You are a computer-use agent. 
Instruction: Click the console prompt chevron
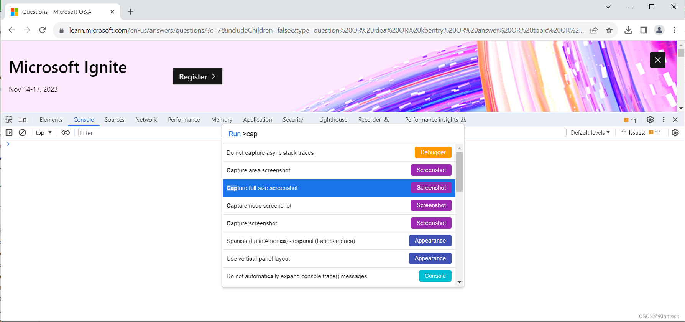point(8,144)
